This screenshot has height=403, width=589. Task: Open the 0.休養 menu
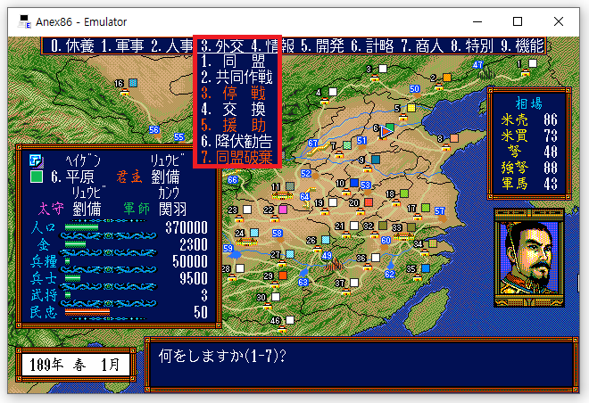(72, 46)
